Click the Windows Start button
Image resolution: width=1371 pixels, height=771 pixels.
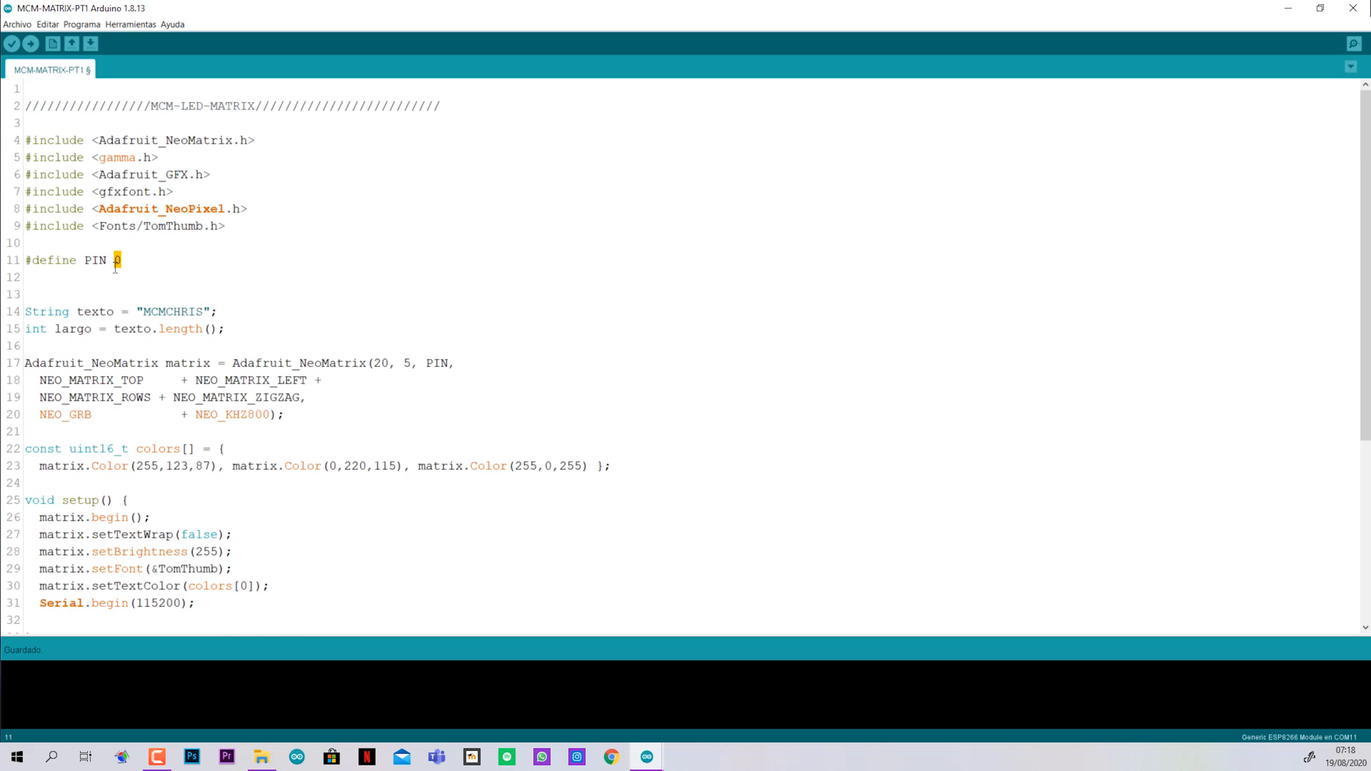coord(17,757)
